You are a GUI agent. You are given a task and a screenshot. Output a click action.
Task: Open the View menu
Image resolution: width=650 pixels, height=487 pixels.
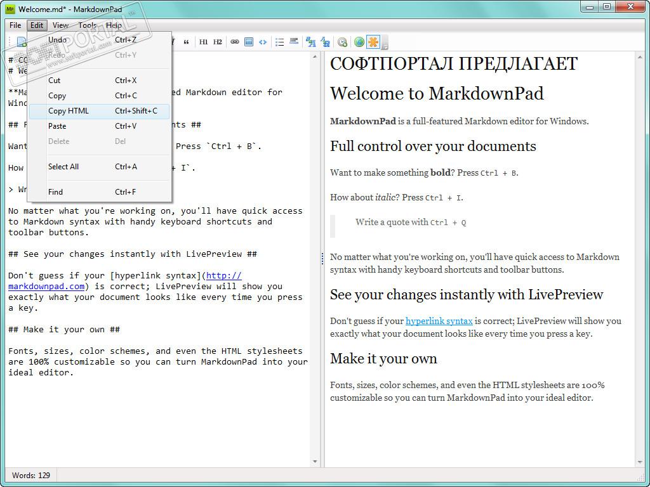point(60,25)
